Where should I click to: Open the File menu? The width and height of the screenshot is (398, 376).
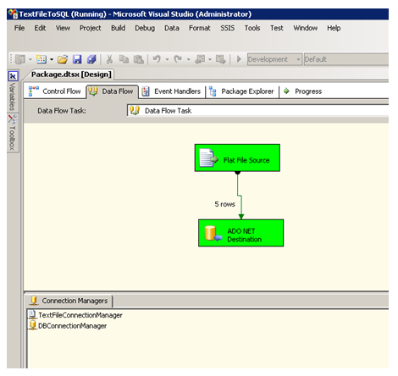[19, 28]
